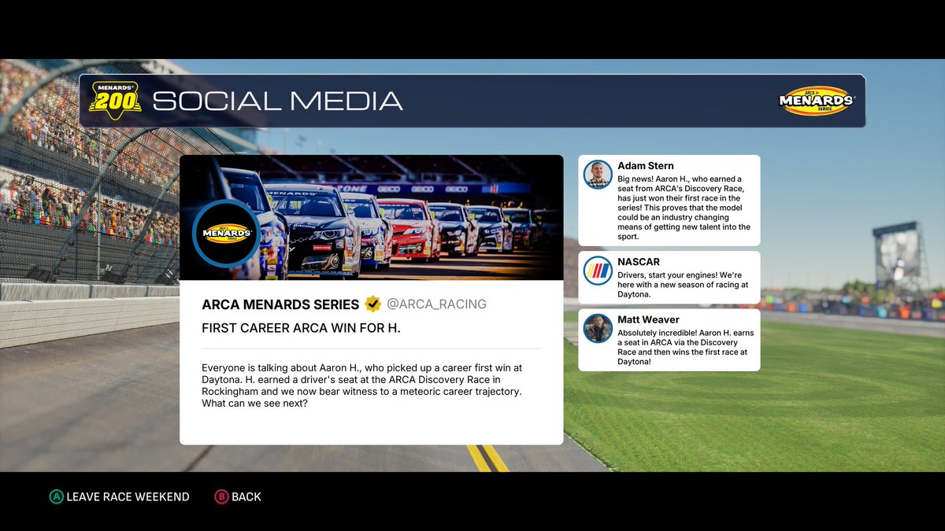Click the Matt Weaver name text
Screen dimensions: 945x531
648,319
